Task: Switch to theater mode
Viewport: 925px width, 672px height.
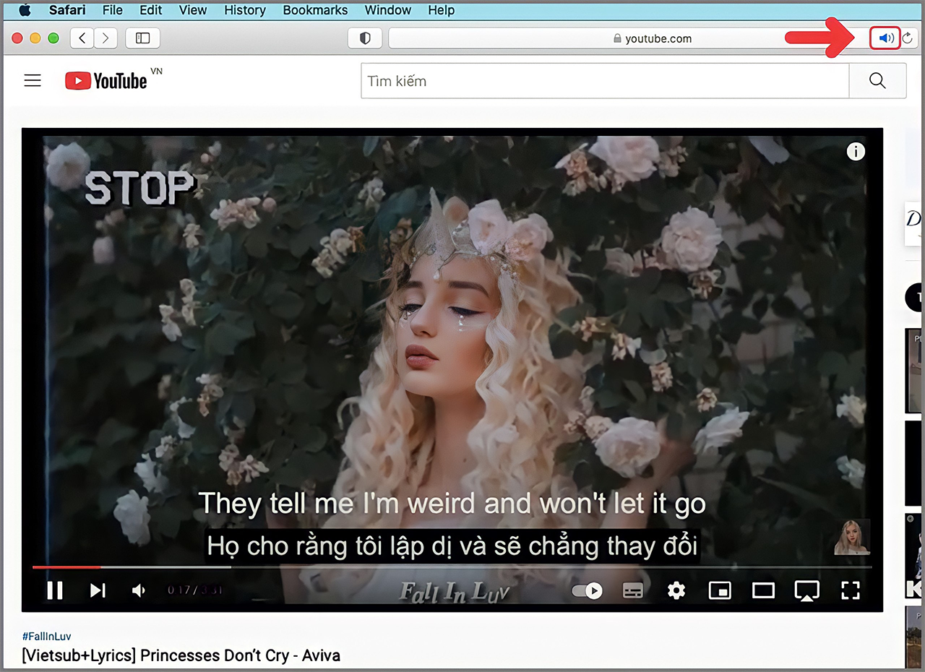Action: (763, 590)
